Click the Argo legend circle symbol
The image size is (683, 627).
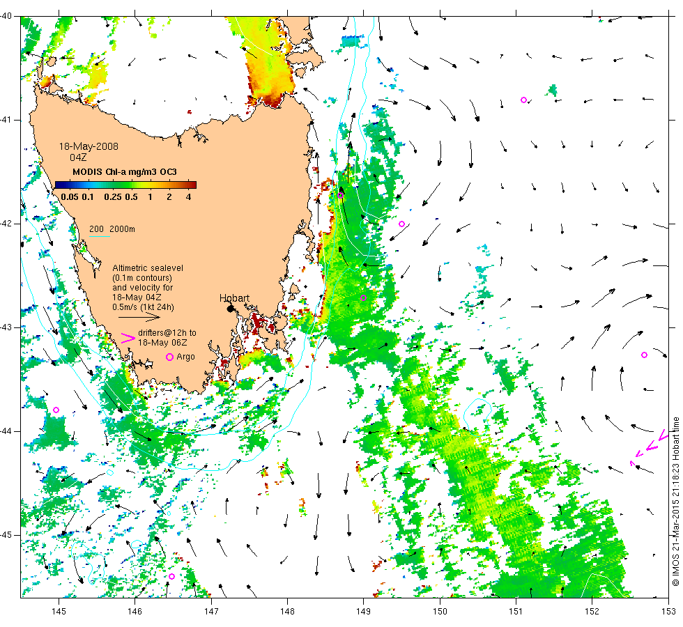(169, 357)
